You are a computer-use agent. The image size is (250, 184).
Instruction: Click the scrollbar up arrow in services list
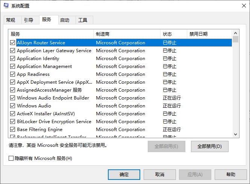pos(236,33)
